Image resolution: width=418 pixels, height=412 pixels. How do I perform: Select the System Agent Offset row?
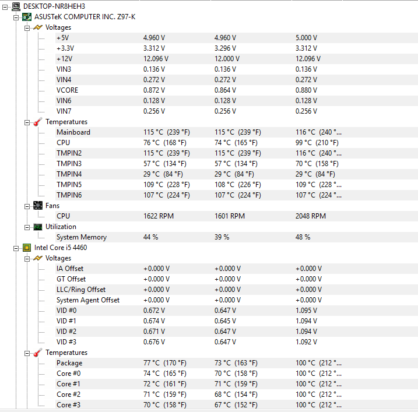click(237, 300)
